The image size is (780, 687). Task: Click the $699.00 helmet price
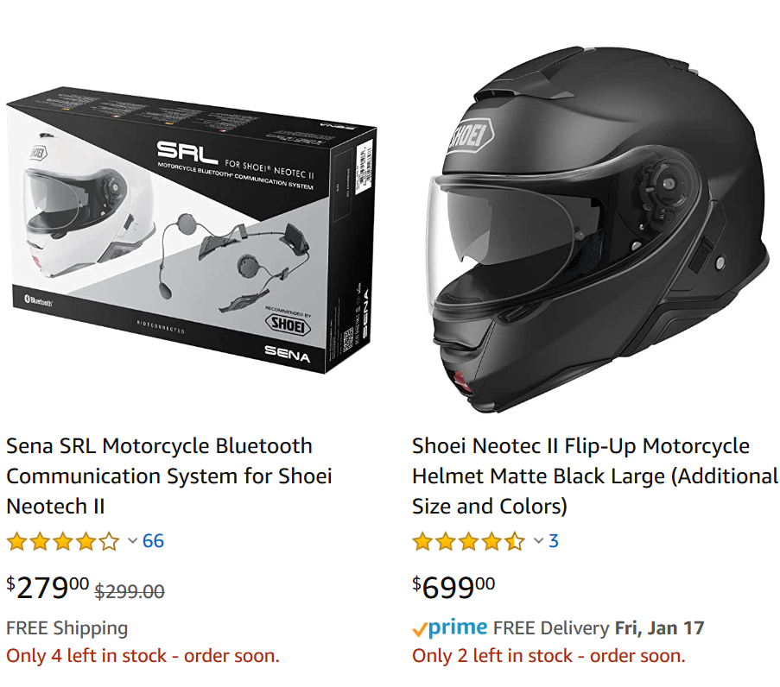[x=453, y=588]
